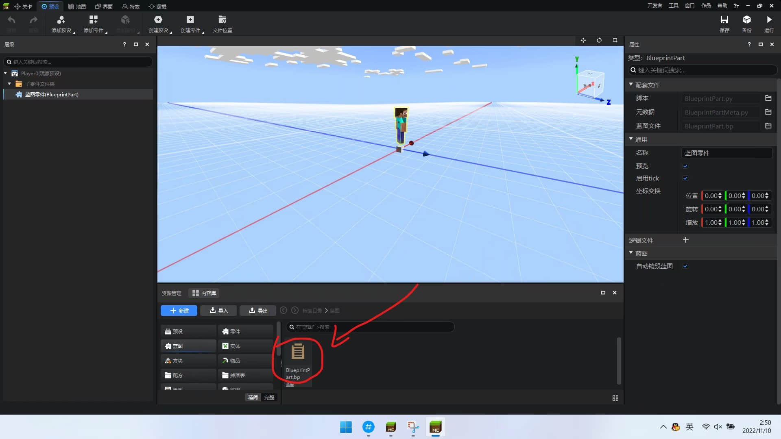Select 蓝图零件(BlueprintPart) in hierarchy tree
Image resolution: width=781 pixels, height=439 pixels.
pos(78,94)
